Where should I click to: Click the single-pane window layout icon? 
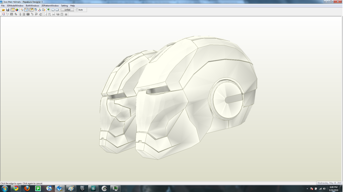tap(57, 10)
